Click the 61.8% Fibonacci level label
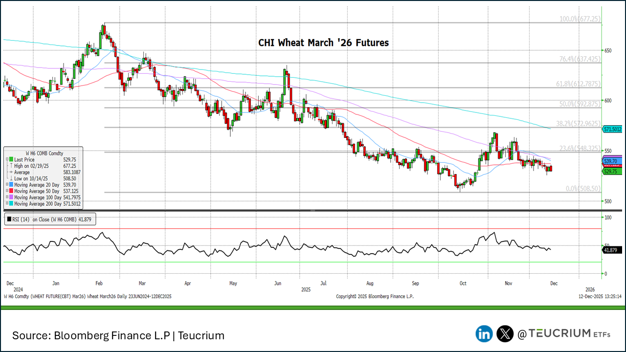This screenshot has height=352, width=626. pyautogui.click(x=579, y=84)
